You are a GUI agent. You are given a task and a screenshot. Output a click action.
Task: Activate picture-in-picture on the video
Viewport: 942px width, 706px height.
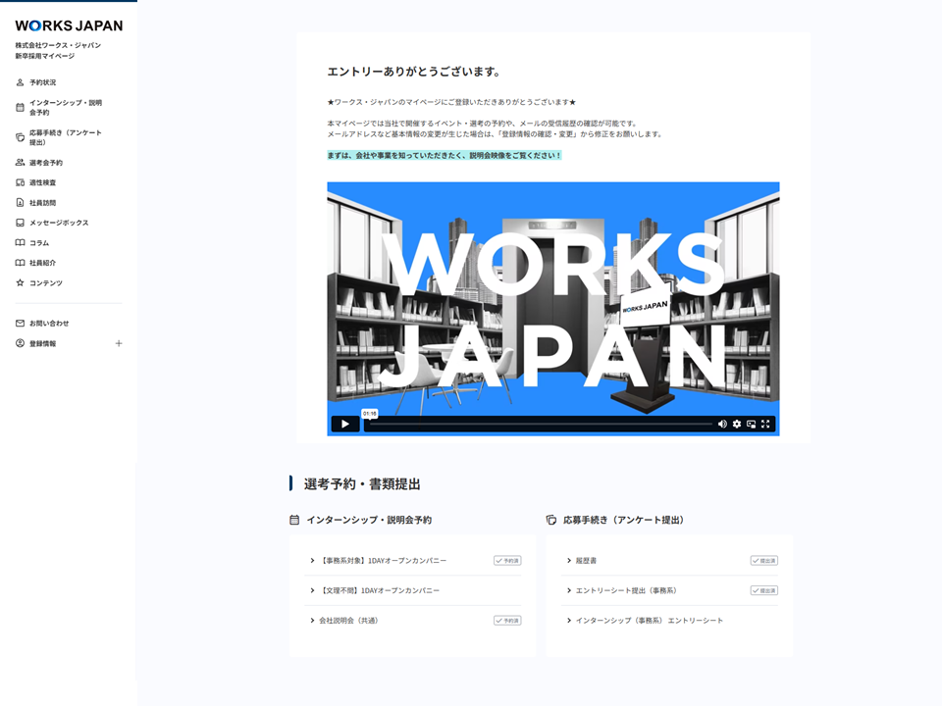pyautogui.click(x=751, y=424)
